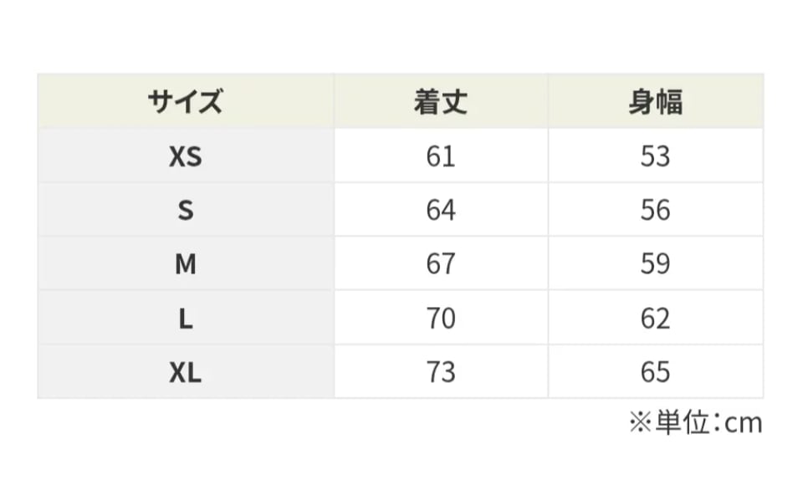
Task: Click the S size row label
Action: (186, 210)
